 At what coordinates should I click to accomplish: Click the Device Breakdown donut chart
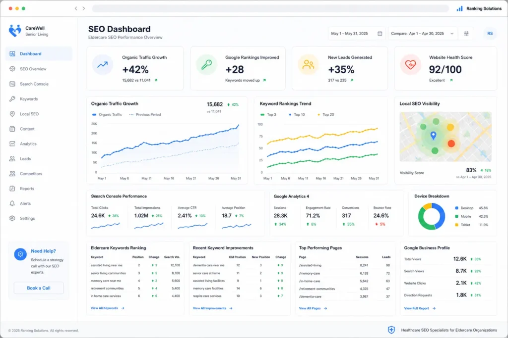432,216
